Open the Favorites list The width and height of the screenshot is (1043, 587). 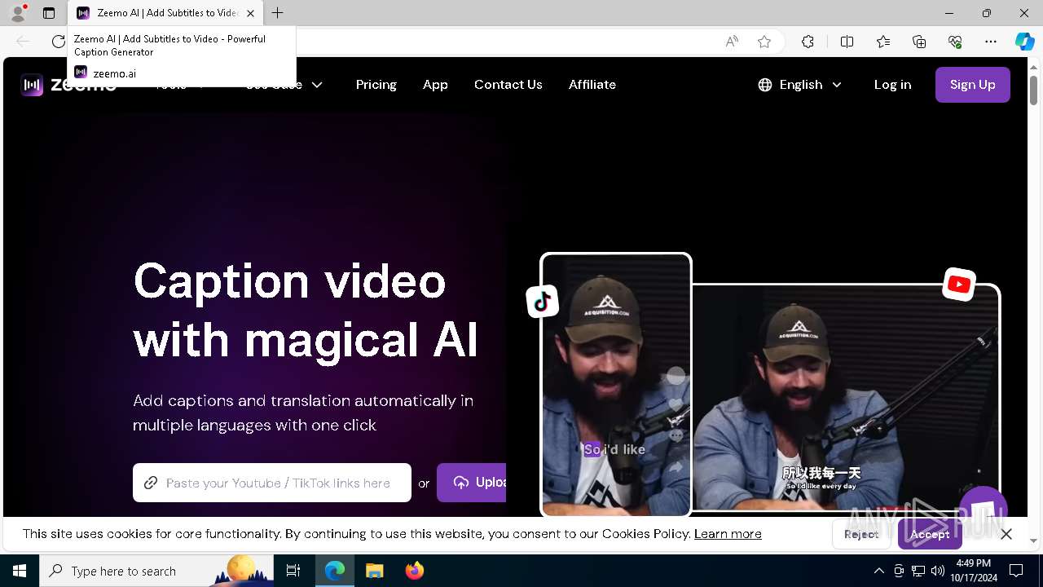[883, 42]
